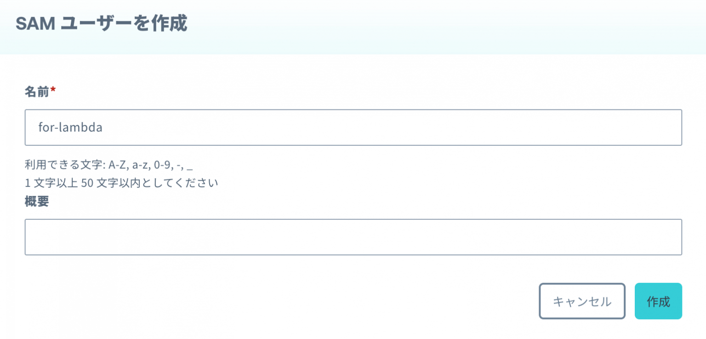Click the character rules helper text
706x339 pixels.
(108, 164)
